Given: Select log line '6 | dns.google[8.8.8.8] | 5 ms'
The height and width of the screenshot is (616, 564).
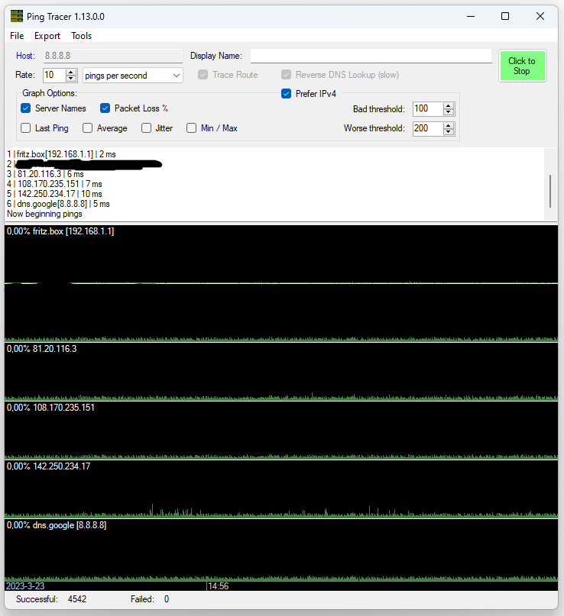Looking at the screenshot, I should 58,204.
